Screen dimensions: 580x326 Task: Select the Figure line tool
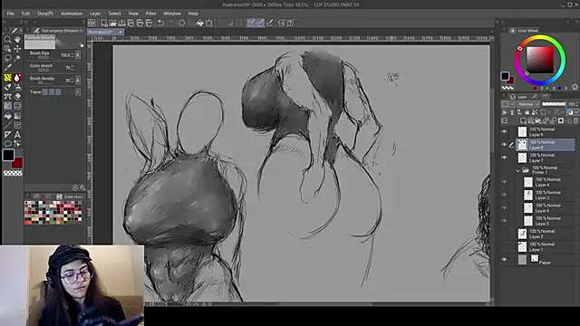tap(7, 125)
